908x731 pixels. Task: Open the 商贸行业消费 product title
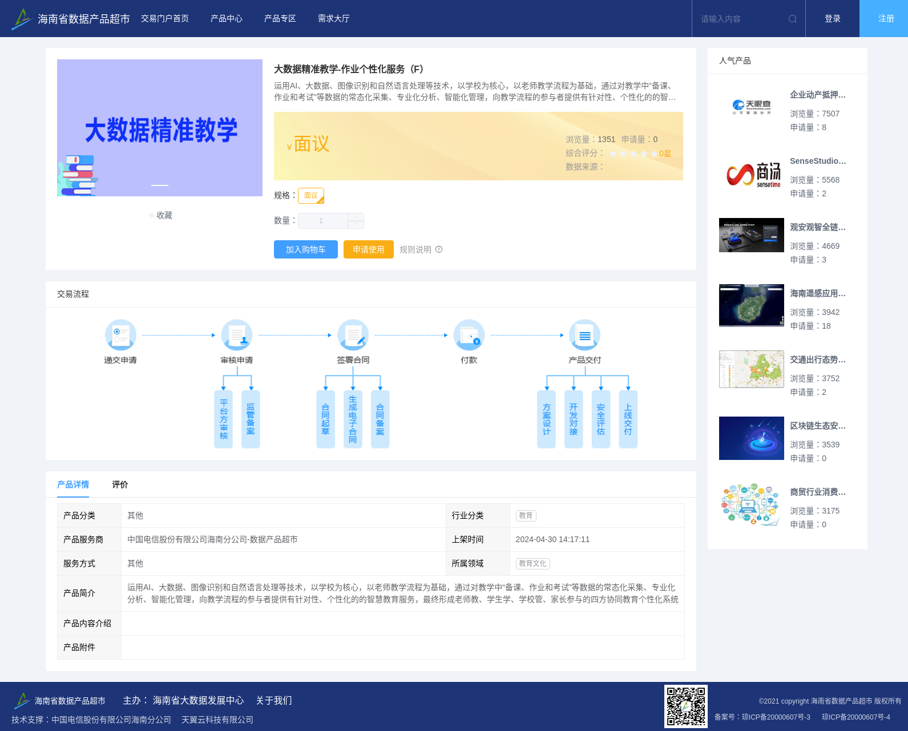[818, 492]
